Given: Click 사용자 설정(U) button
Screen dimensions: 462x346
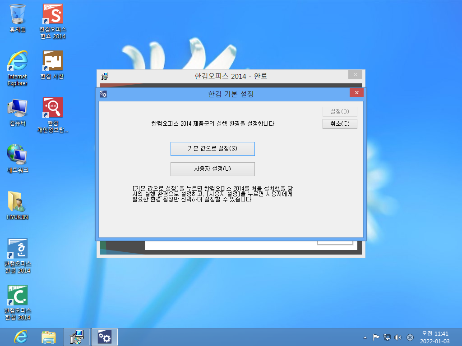Looking at the screenshot, I should [x=213, y=169].
